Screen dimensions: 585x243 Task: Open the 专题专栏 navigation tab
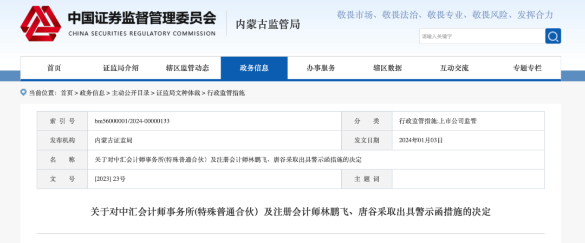click(x=527, y=68)
